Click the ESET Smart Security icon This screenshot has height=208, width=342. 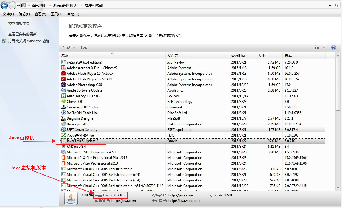pos(63,130)
